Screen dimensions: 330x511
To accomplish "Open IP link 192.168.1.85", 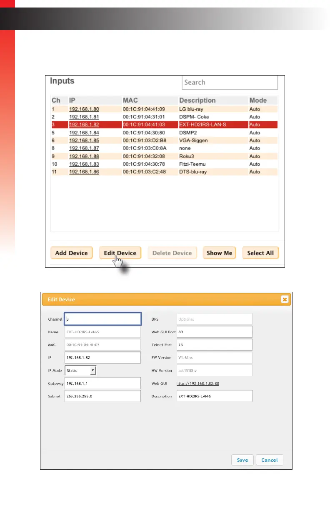I will click(x=84, y=140).
